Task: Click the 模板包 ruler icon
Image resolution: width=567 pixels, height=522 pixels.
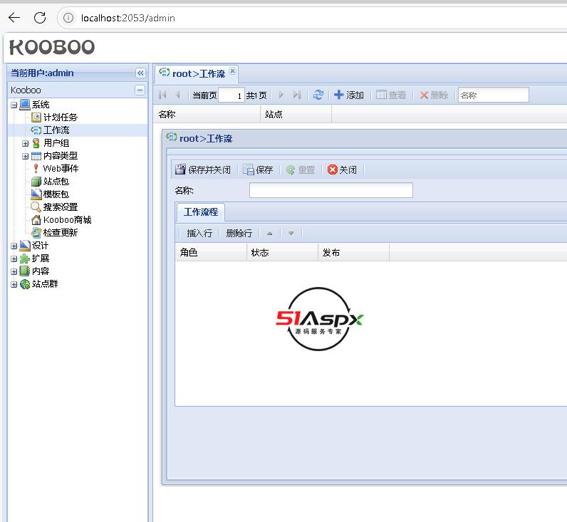Action: (36, 194)
